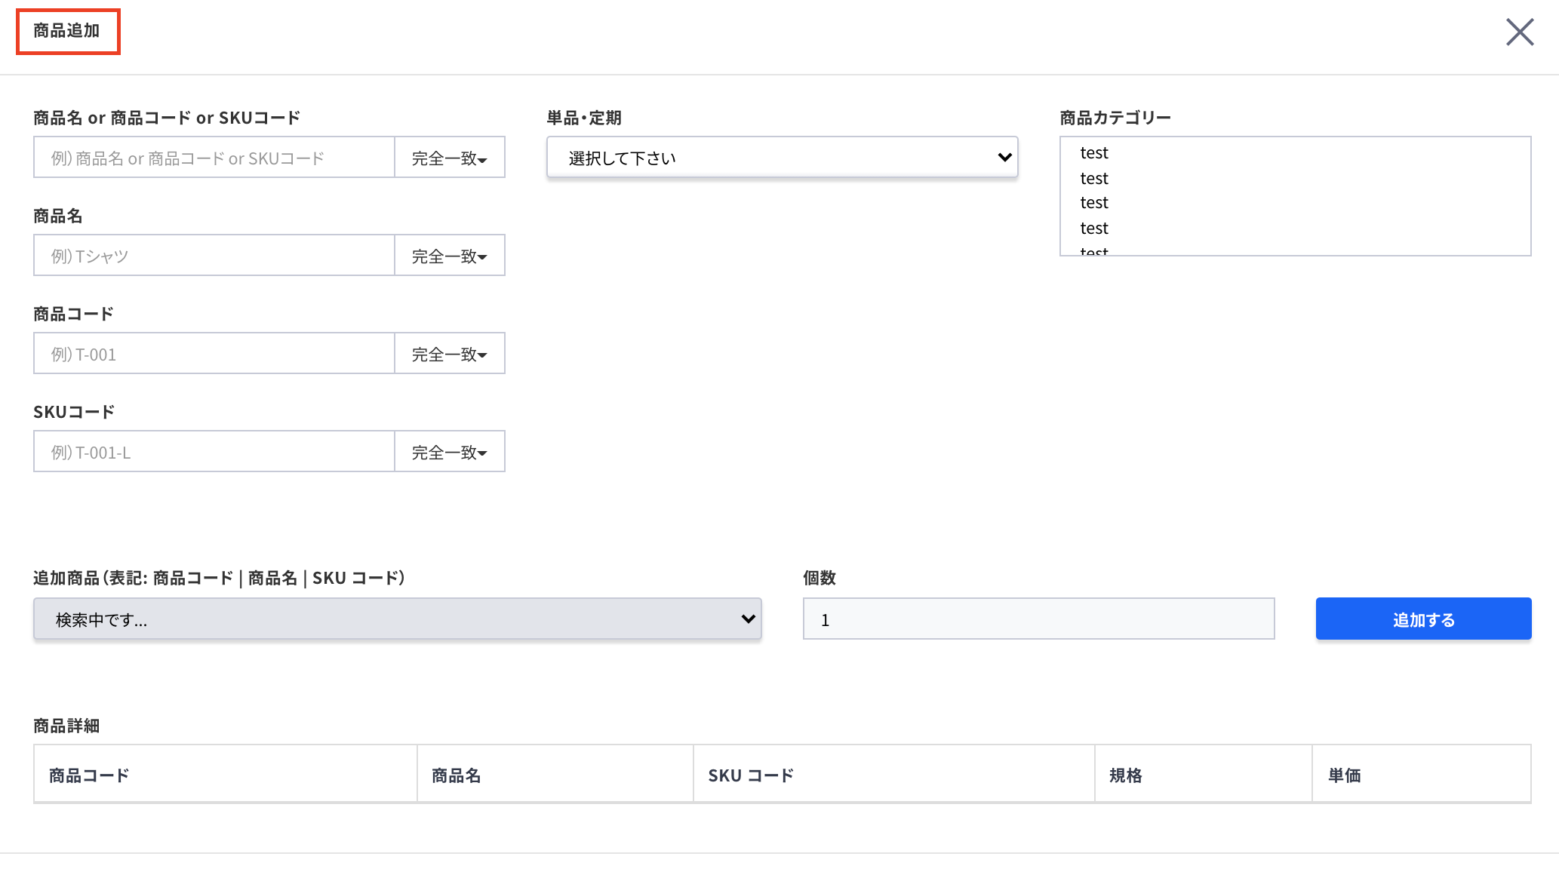Click the blue 追加する button

pyautogui.click(x=1424, y=619)
